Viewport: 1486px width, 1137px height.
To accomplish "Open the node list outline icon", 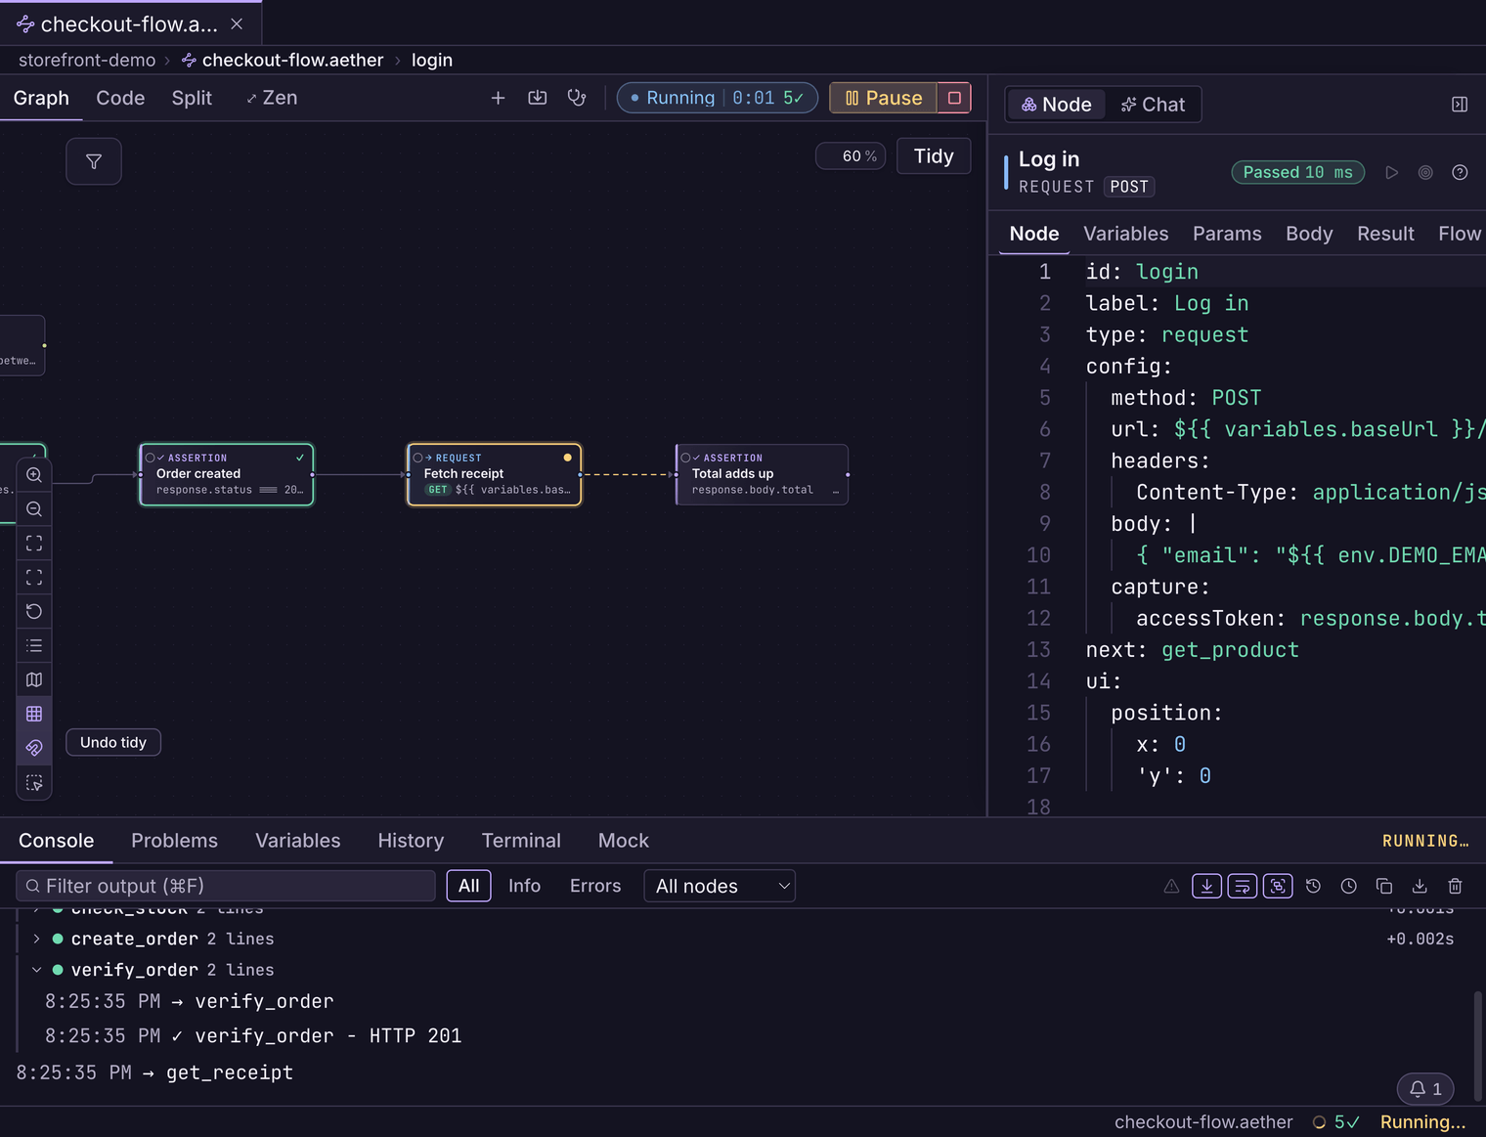I will click(34, 645).
